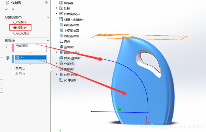Click pink color bar of sketch selection
The height and width of the screenshot is (132, 206).
[13, 48]
